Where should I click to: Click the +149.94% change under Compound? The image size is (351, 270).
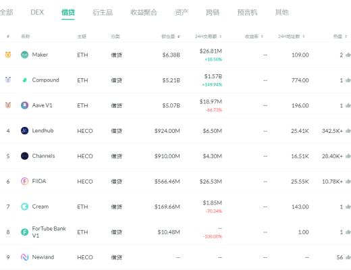pos(212,84)
